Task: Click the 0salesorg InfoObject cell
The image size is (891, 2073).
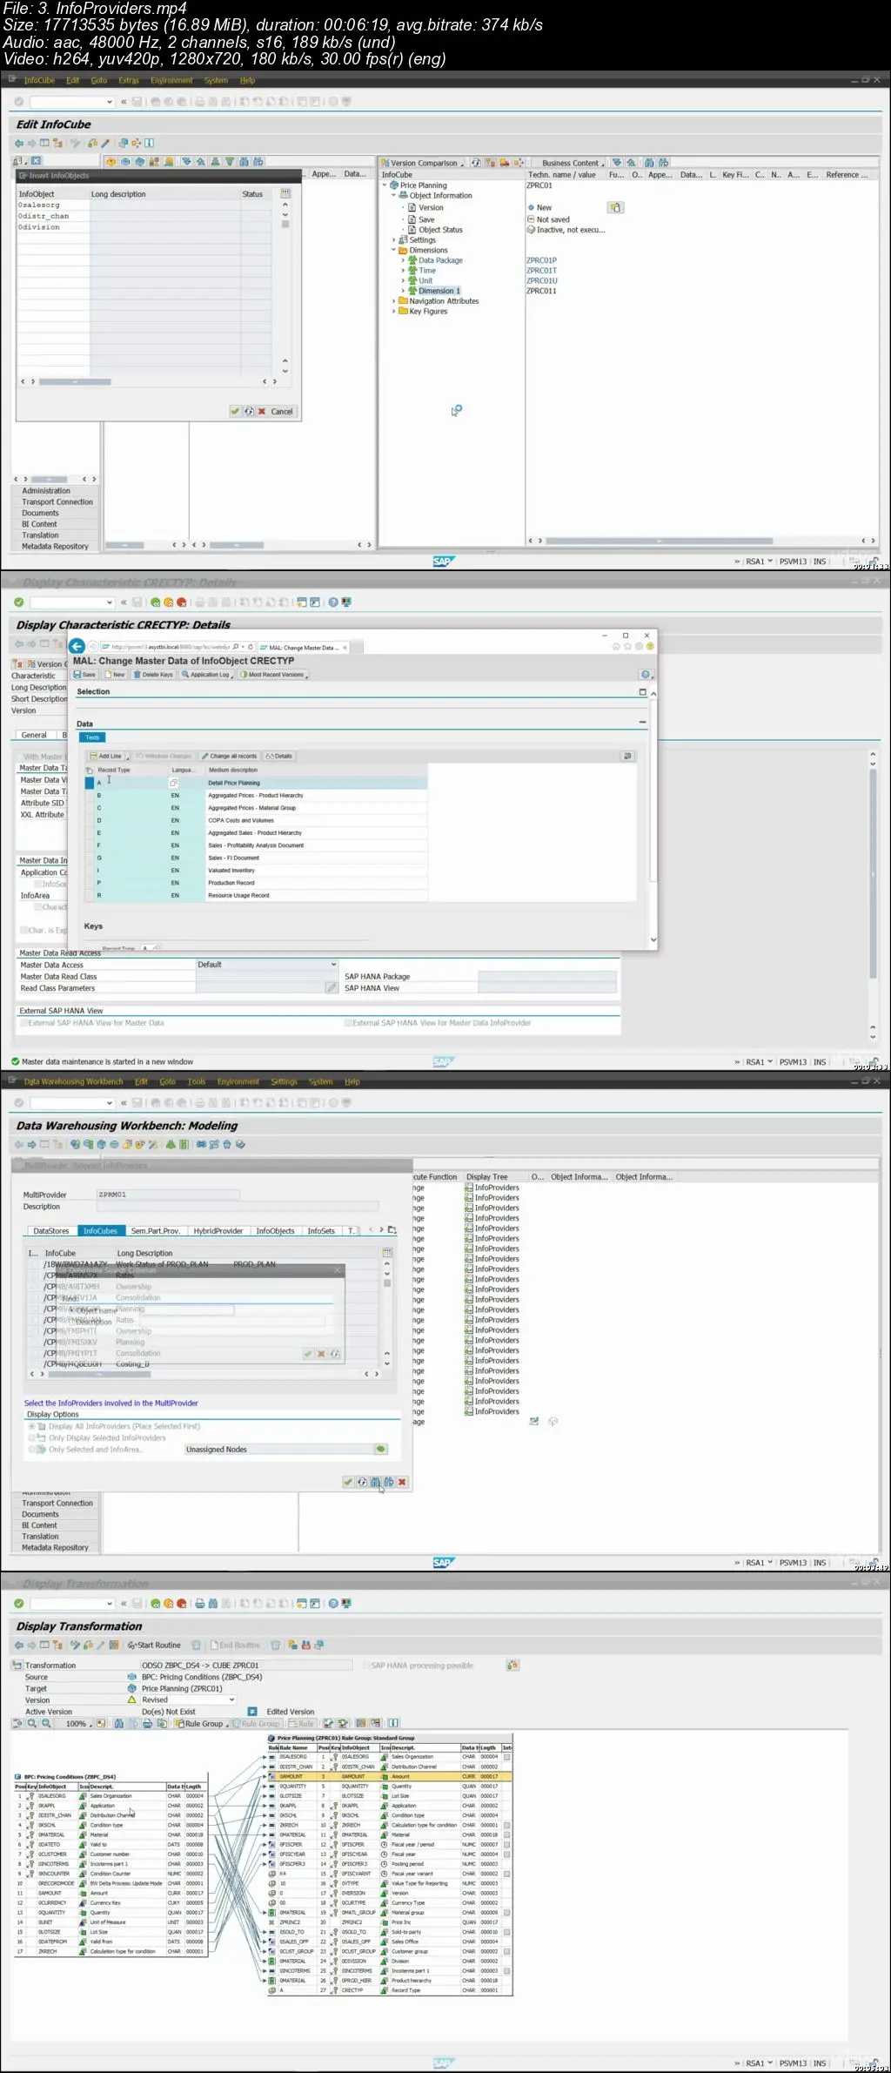Action: tap(52, 205)
